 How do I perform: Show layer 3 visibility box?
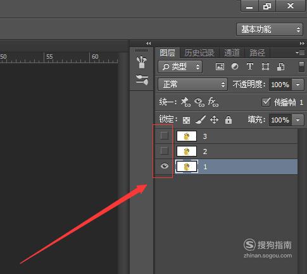tap(165, 136)
